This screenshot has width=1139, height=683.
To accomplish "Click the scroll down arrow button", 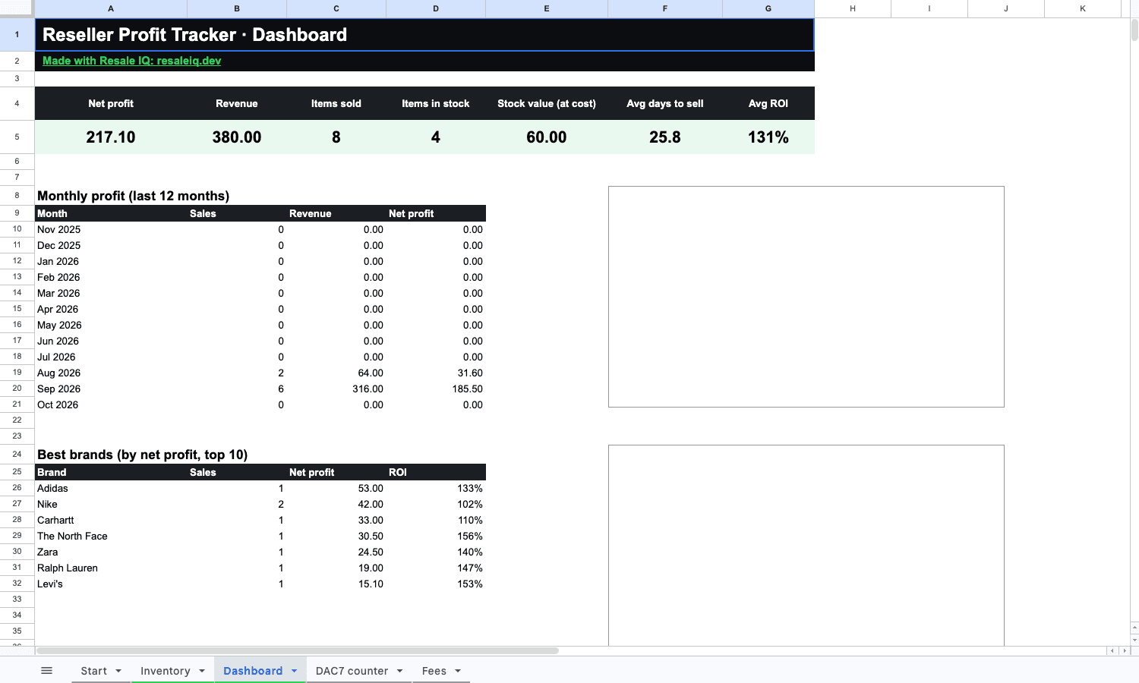I will click(1134, 640).
